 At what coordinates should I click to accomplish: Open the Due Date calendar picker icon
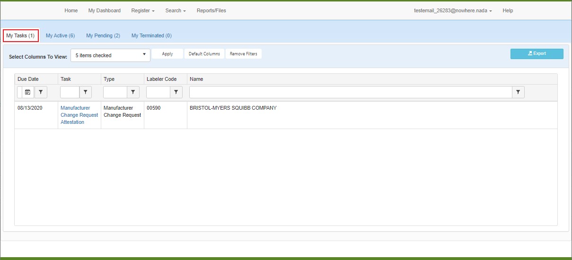tap(27, 92)
